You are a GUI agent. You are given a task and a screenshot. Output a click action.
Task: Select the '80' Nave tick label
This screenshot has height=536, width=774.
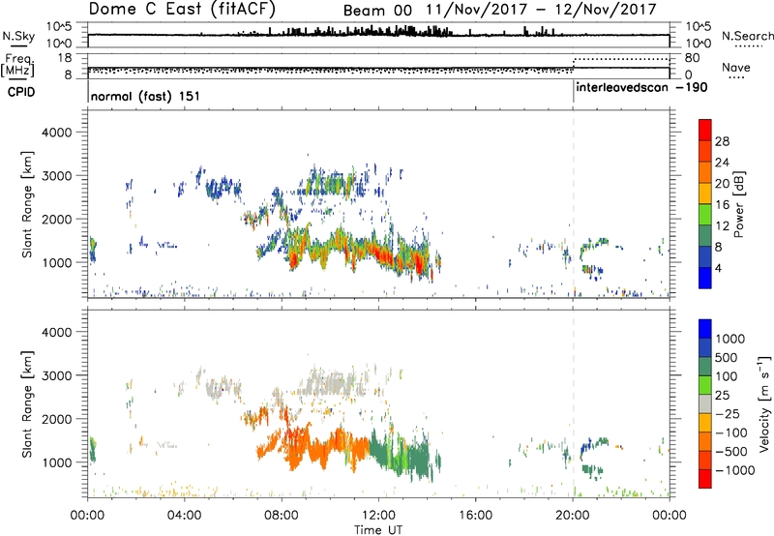click(x=693, y=58)
